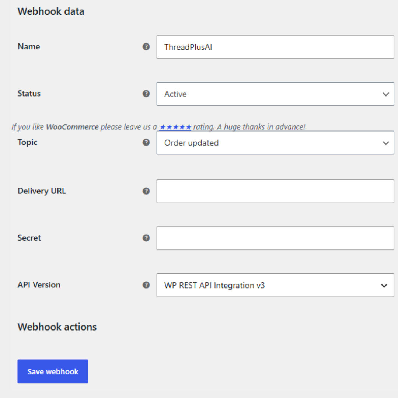Show help tip for the Topic field
This screenshot has width=398, height=398.
146,142
